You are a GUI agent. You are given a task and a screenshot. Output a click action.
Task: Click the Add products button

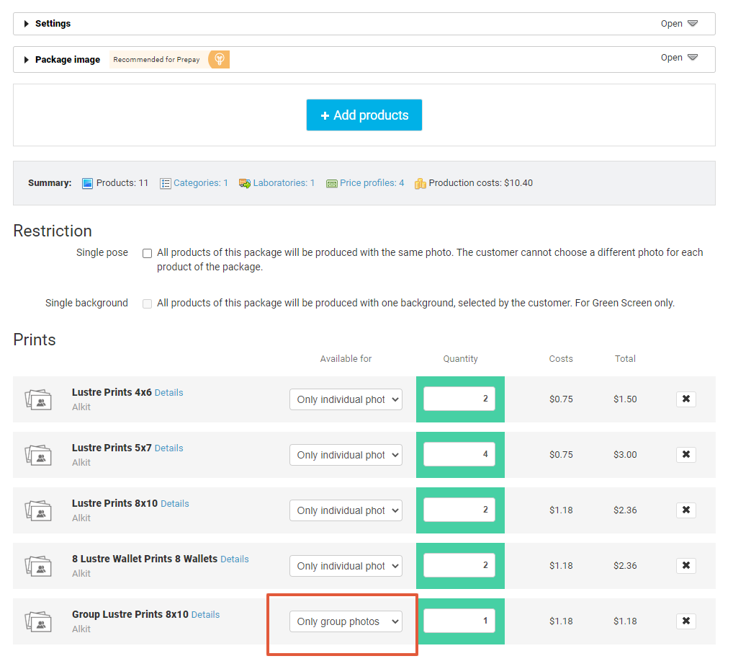(x=364, y=115)
